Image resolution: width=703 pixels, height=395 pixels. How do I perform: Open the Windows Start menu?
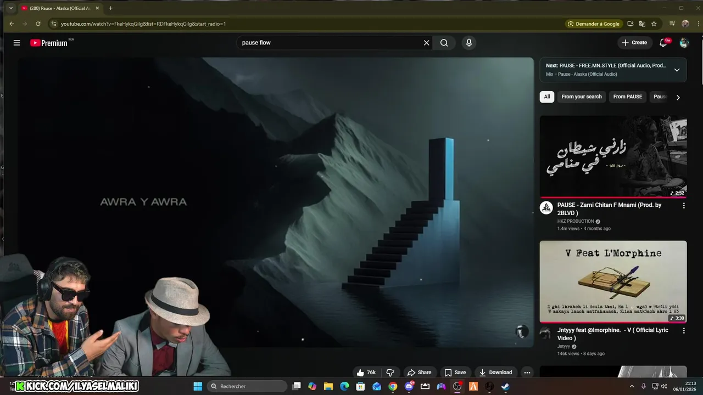[x=198, y=386]
